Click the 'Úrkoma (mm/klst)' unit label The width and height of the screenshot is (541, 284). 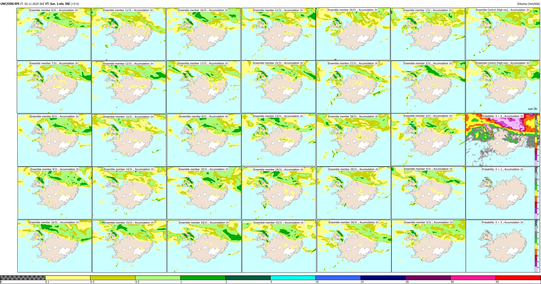click(x=528, y=4)
